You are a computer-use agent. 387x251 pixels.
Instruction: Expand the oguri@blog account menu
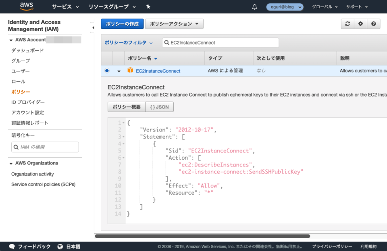[x=285, y=6]
